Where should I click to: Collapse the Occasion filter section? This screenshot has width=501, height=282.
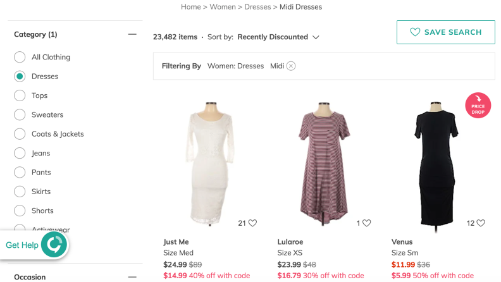[132, 277]
